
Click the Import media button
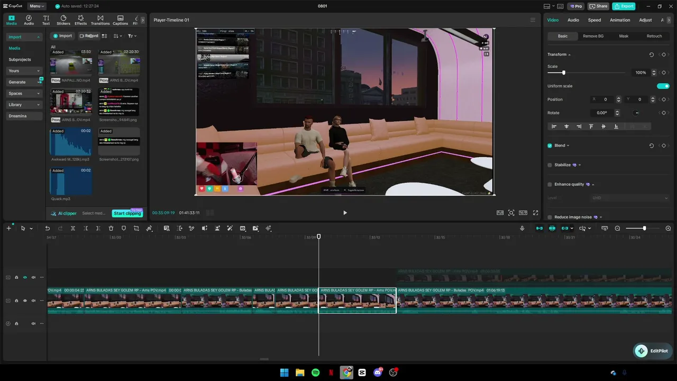coord(62,36)
